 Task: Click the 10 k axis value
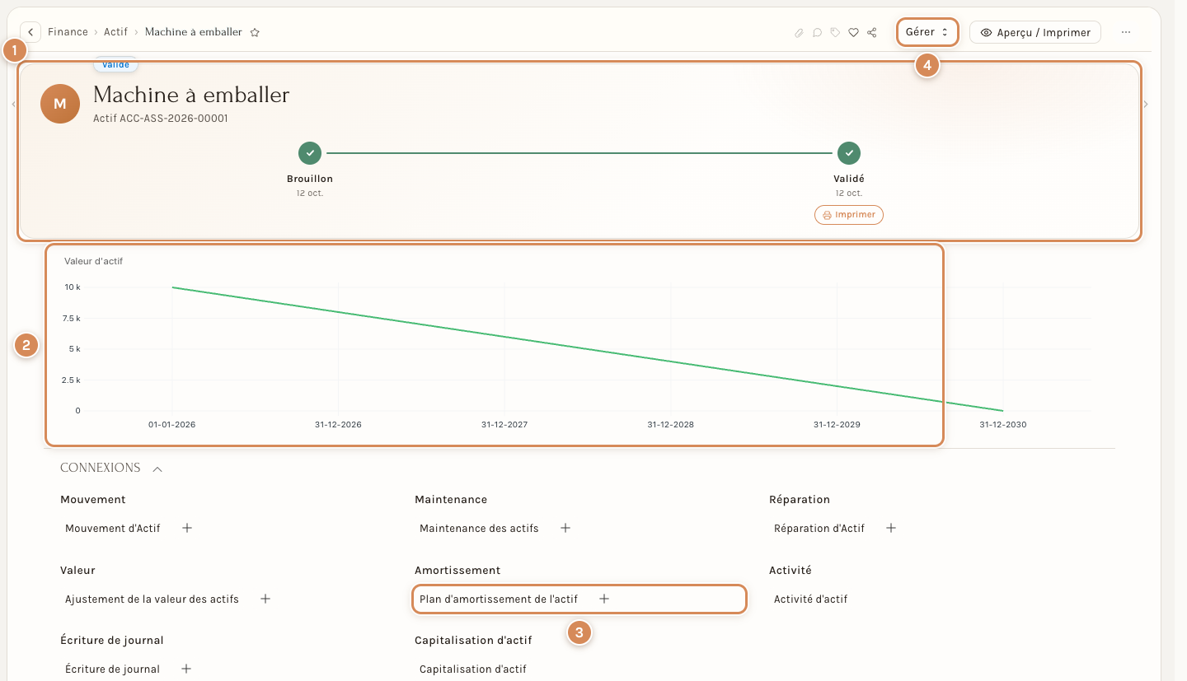[73, 287]
